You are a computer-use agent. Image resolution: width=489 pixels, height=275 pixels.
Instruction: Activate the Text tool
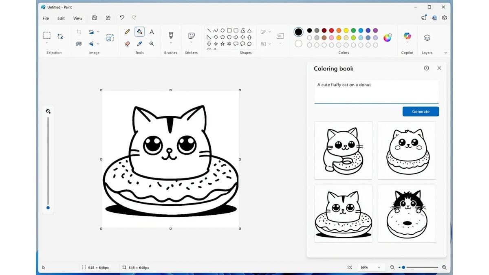[x=152, y=31]
